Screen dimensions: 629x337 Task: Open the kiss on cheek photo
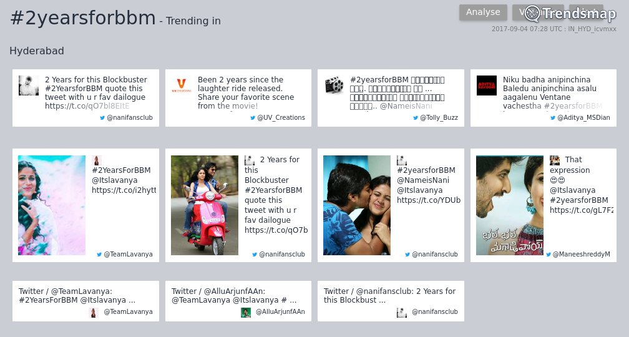[357, 205]
